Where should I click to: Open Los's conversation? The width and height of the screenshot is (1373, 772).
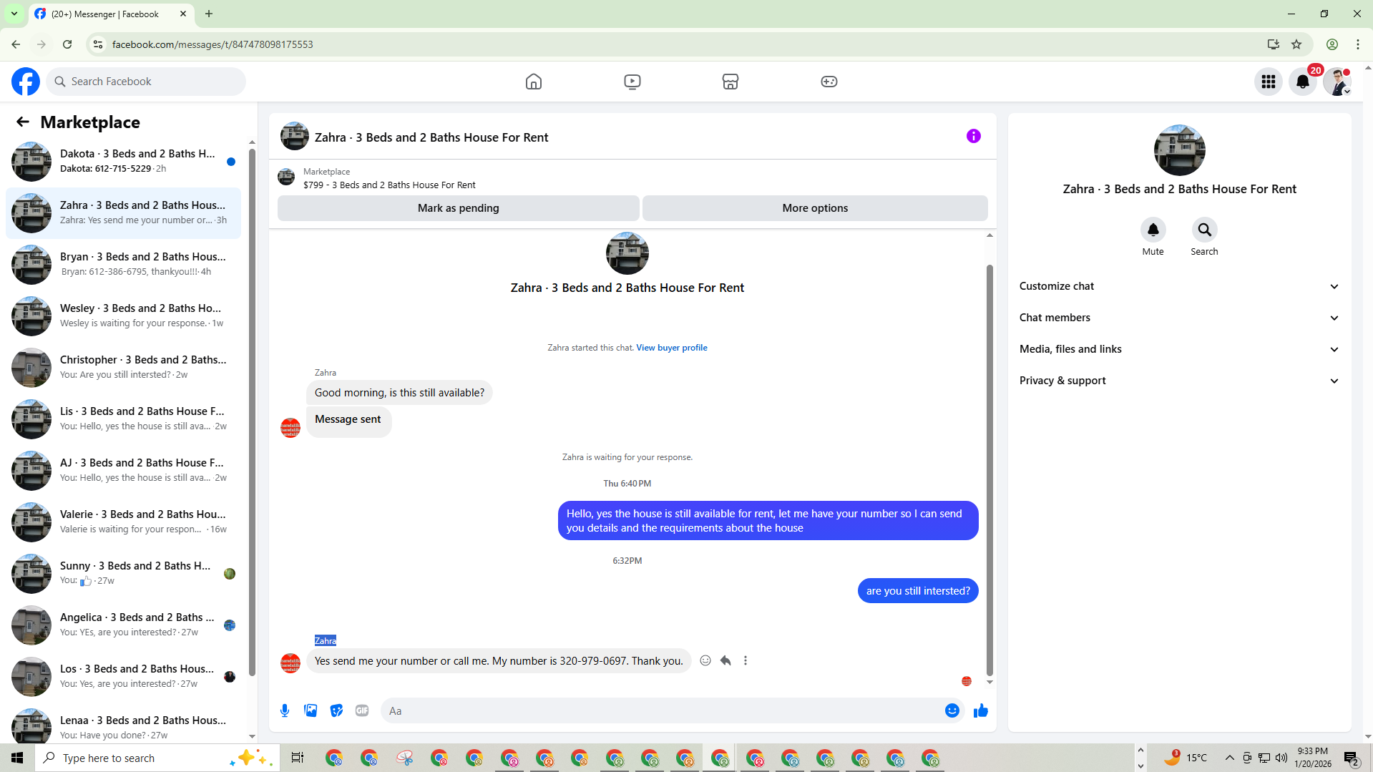[123, 676]
